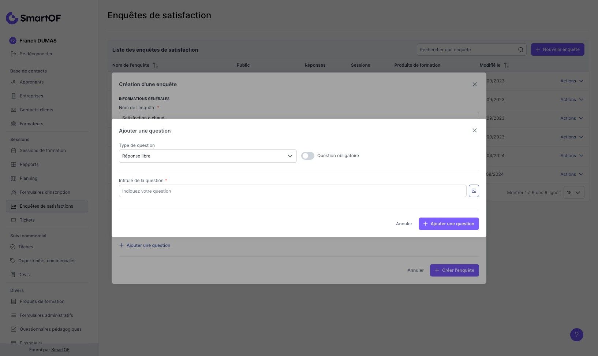Click the Se déconnecter logout icon
The image size is (598, 356).
[14, 54]
